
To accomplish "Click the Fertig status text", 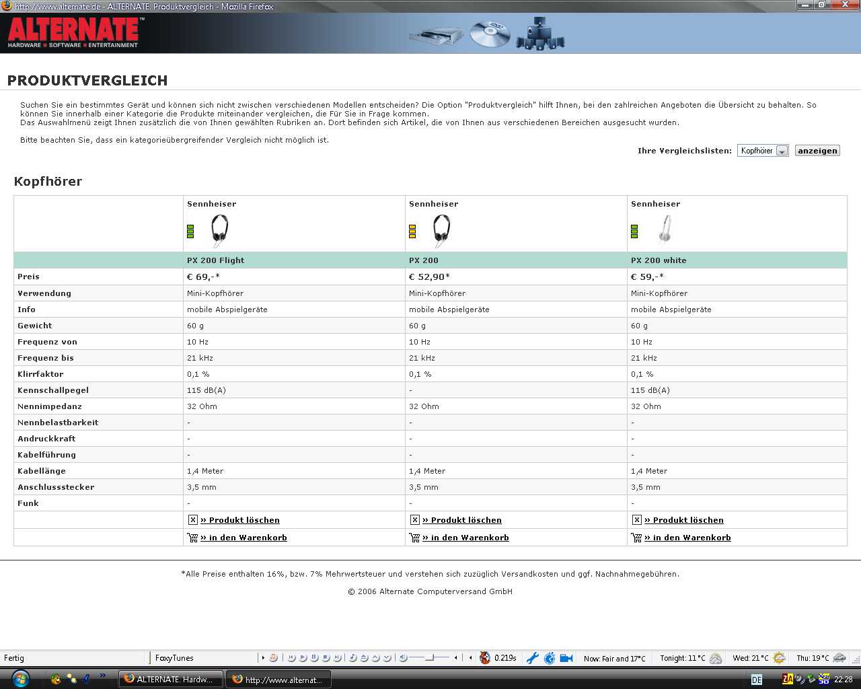I will click(14, 658).
